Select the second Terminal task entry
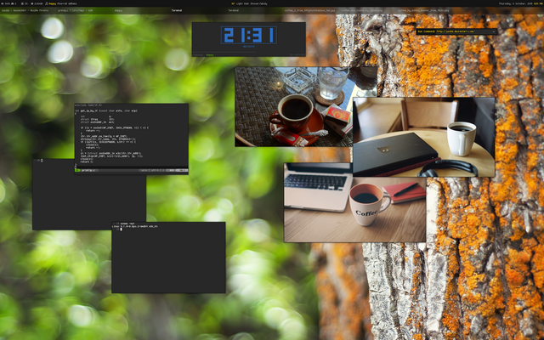This screenshot has width=544, height=340. 233,10
